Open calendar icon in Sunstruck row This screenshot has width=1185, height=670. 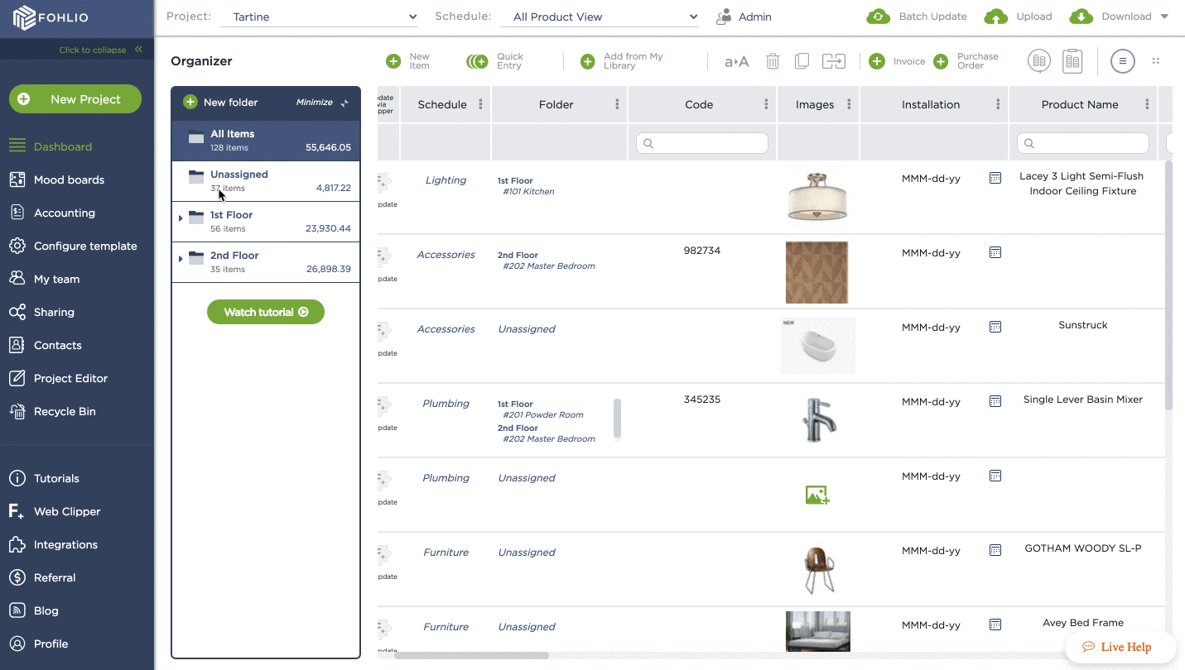point(995,327)
